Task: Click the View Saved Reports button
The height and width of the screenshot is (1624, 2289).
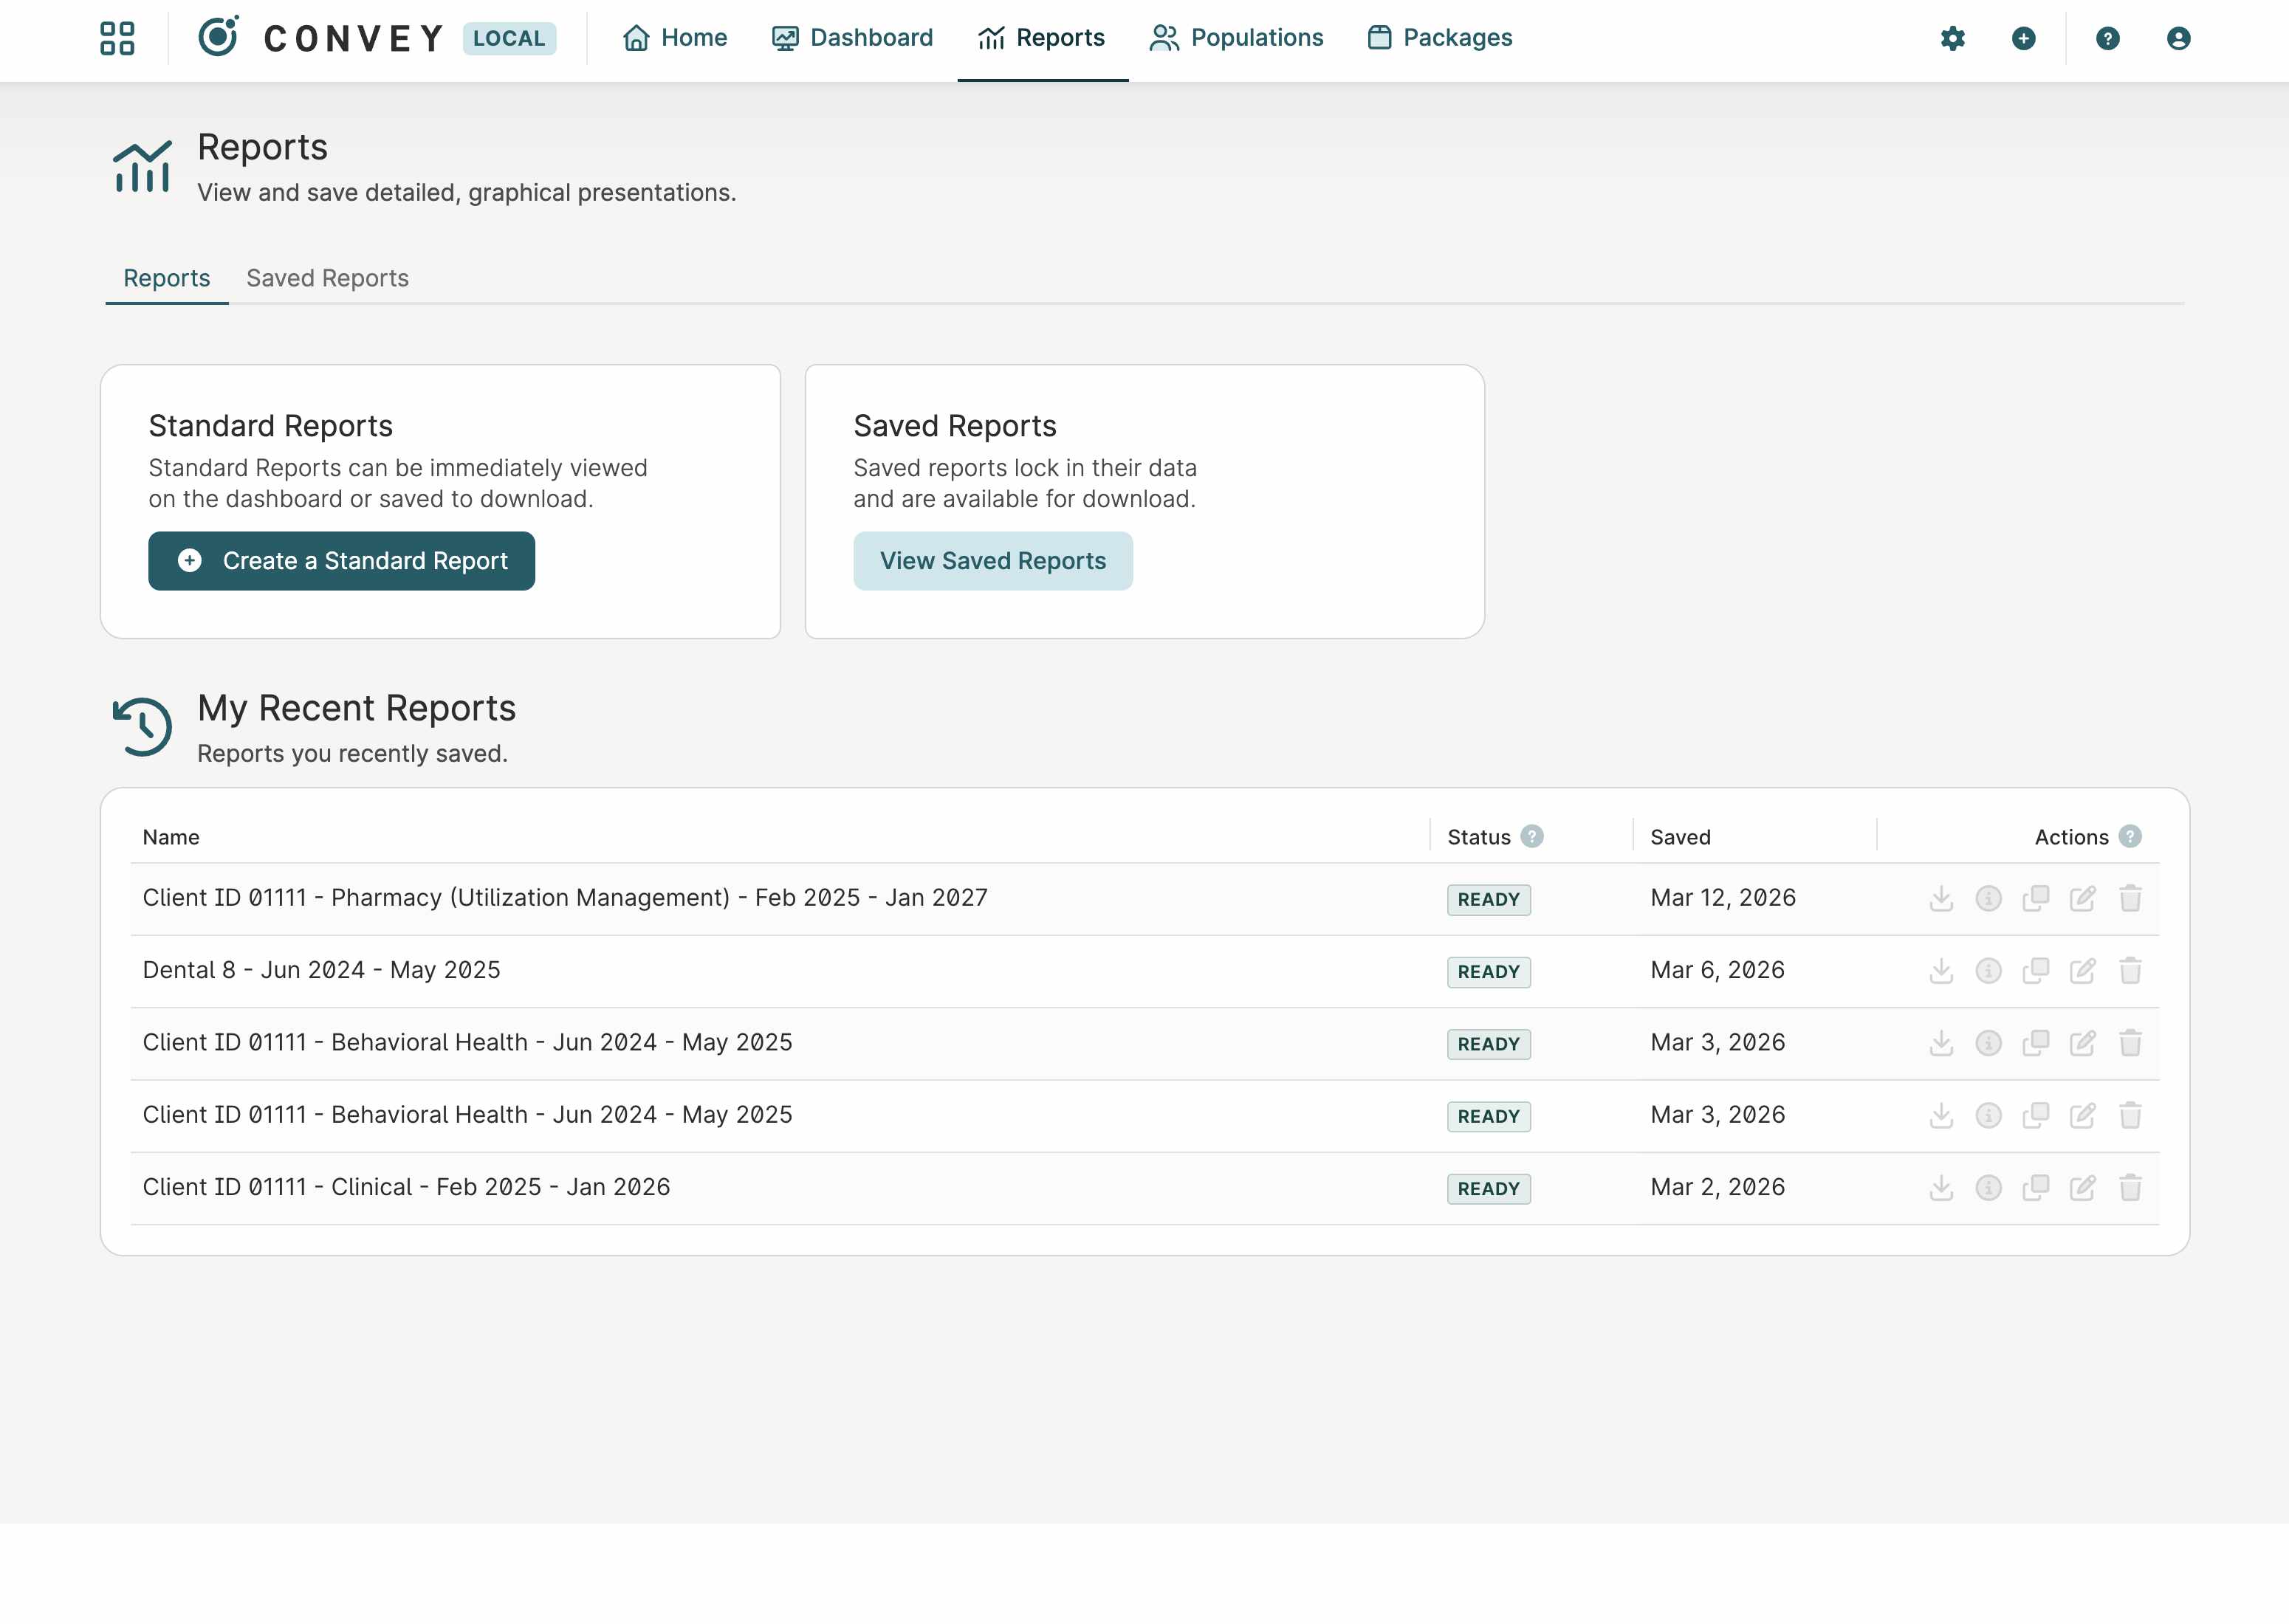Action: tap(992, 561)
